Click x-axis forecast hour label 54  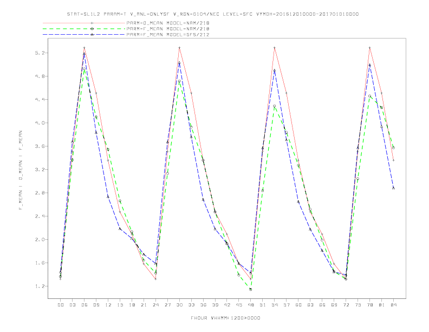[275, 305]
